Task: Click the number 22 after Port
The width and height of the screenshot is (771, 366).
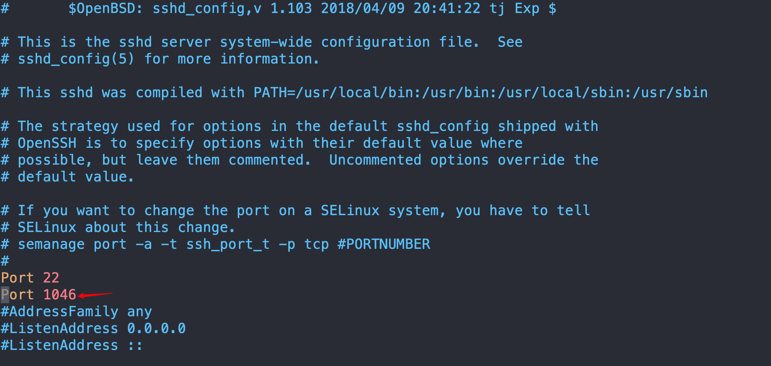Action: click(x=51, y=278)
